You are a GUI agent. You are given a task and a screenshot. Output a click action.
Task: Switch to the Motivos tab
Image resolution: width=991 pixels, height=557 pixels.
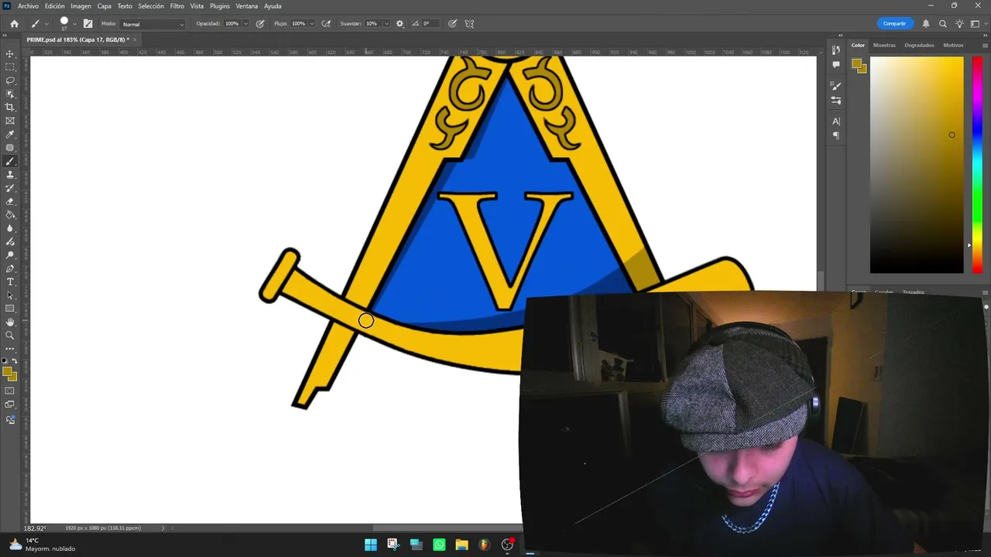tap(953, 45)
